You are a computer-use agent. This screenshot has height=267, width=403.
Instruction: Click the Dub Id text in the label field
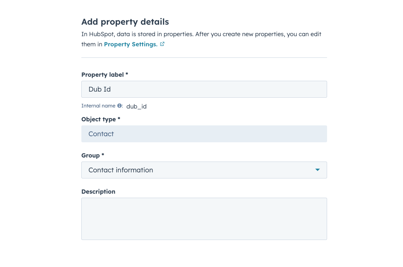tap(99, 89)
